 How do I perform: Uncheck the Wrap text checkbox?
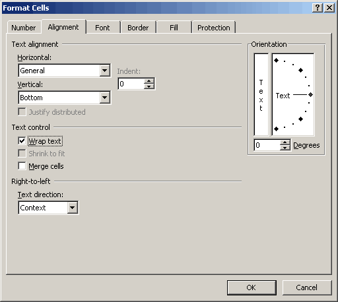pos(22,140)
